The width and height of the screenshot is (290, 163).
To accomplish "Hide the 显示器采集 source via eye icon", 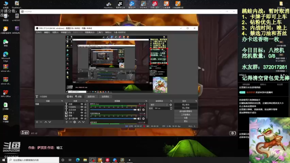I will click(x=82, y=118).
